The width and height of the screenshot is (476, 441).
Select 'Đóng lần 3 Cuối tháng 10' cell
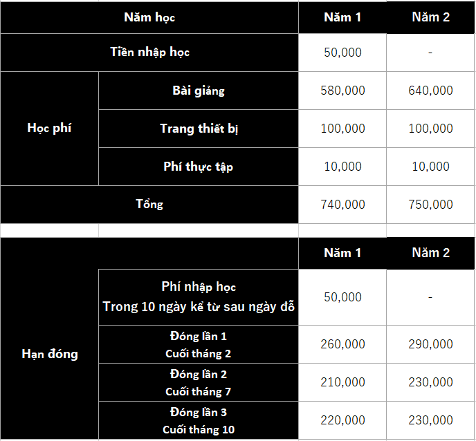(x=199, y=420)
